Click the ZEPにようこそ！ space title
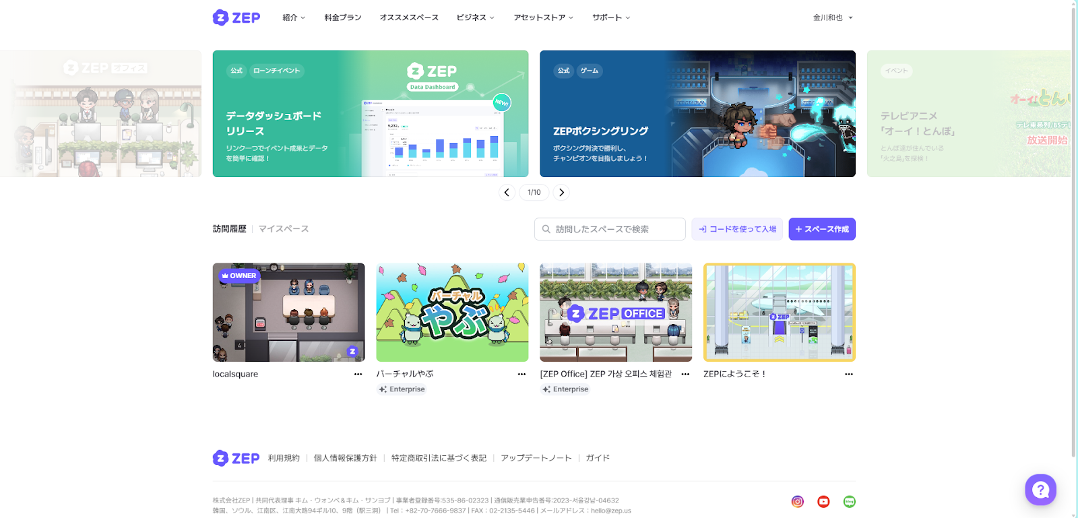The width and height of the screenshot is (1078, 518). click(734, 374)
